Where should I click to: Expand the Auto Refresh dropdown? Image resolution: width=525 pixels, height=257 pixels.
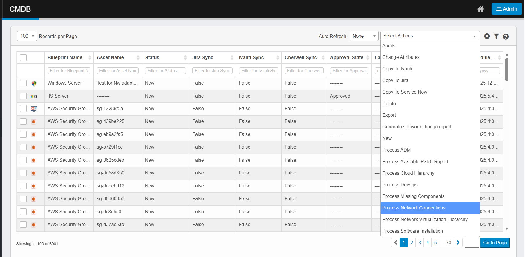click(364, 36)
